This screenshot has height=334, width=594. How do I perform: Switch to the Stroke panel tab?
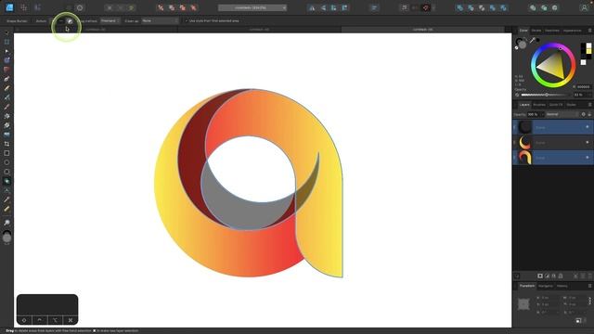(x=536, y=31)
